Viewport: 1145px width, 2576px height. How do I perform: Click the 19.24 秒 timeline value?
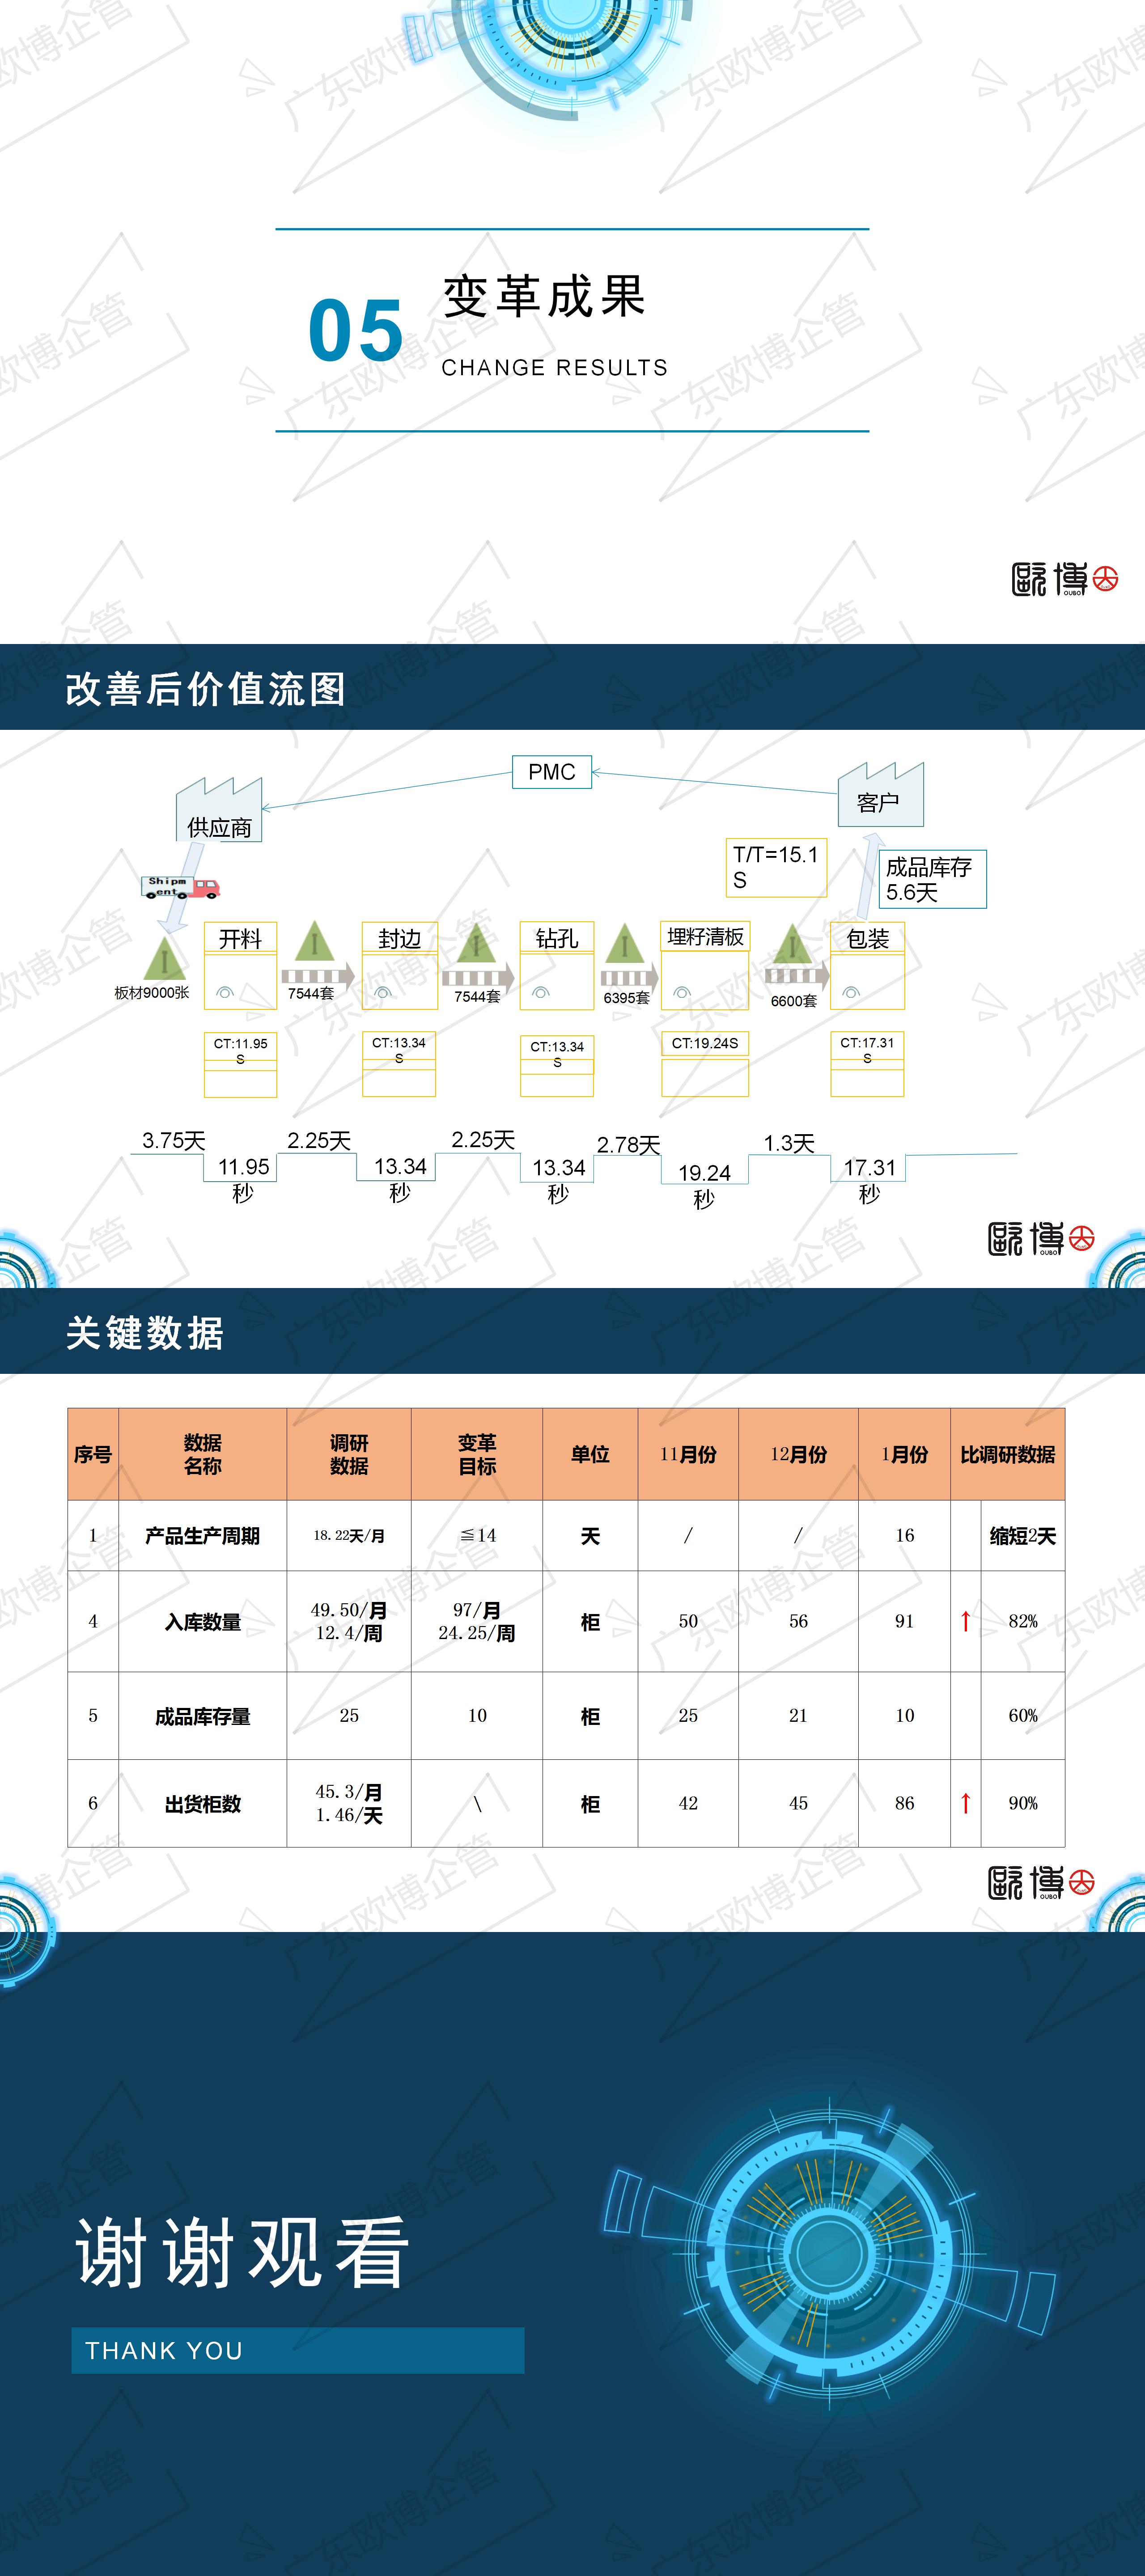tap(704, 1186)
